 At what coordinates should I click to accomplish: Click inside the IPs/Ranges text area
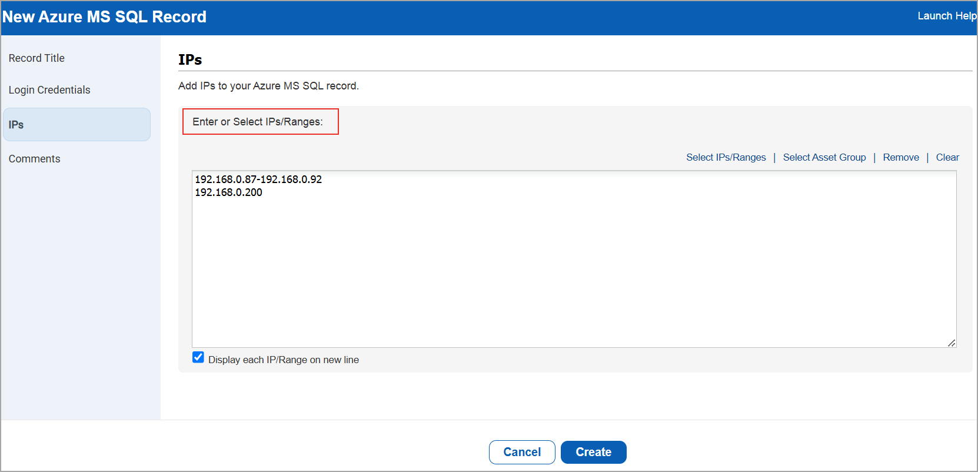(x=574, y=259)
